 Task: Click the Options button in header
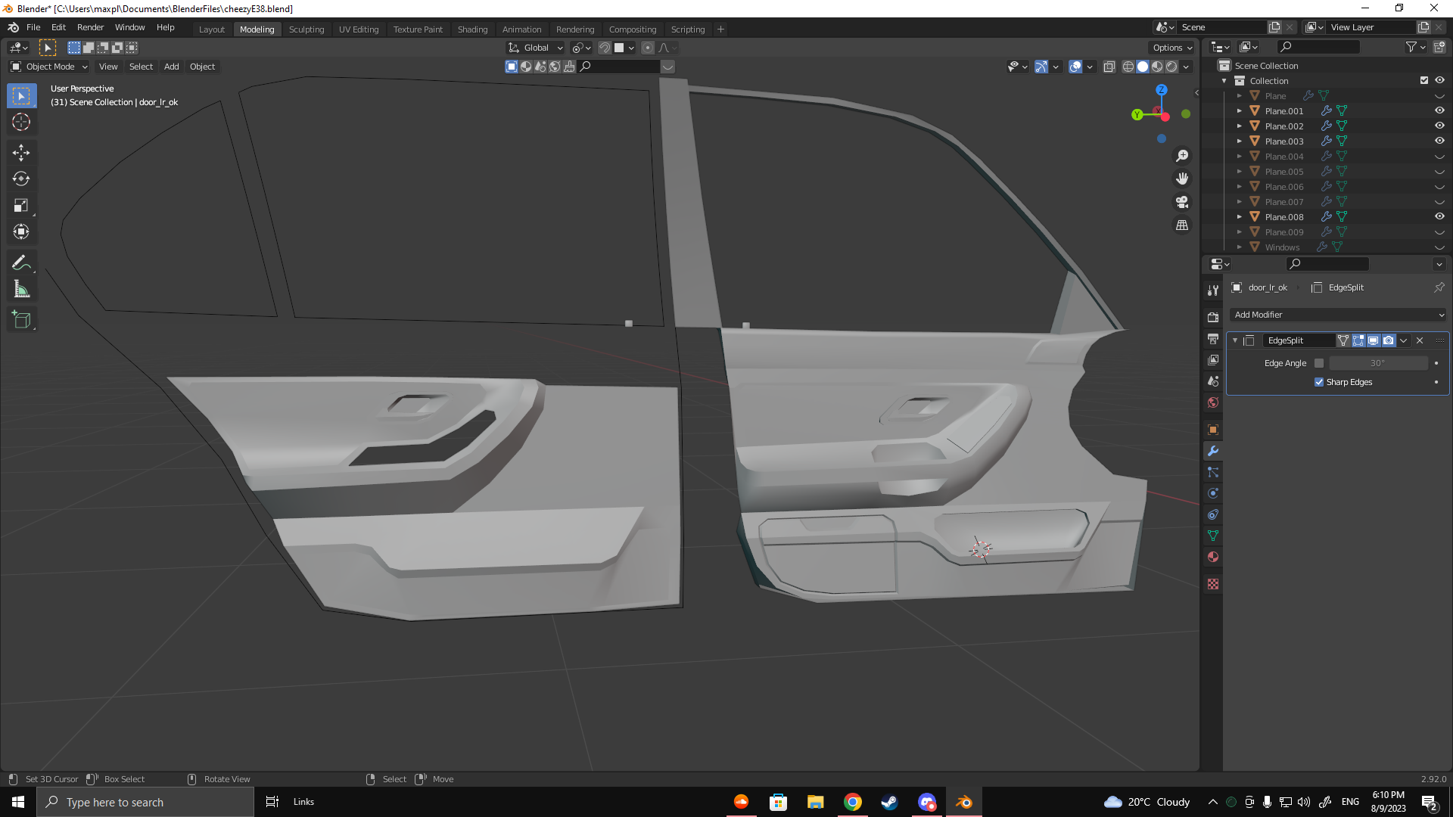click(1171, 48)
